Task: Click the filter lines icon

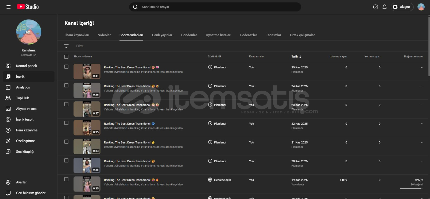Action: click(x=66, y=46)
